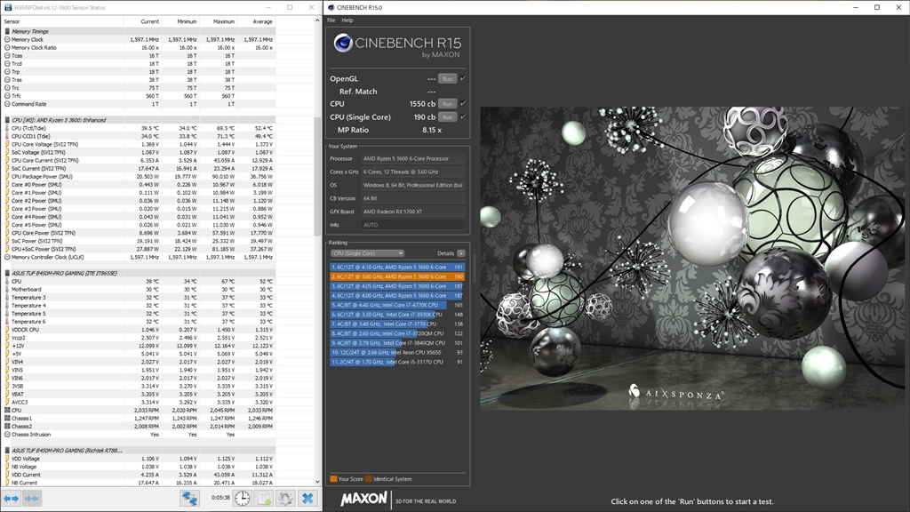Open the Help menu in Cinebench
Viewport: 910px width, 512px height.
point(347,20)
